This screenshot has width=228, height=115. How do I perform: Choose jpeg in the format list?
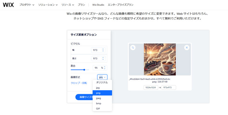pyautogui.click(x=102, y=98)
